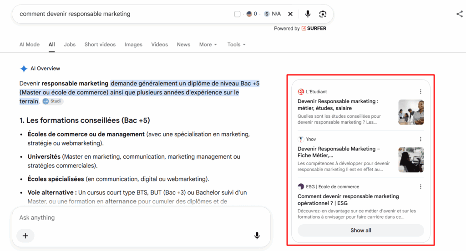Screen dimensions: 466x251
Task: Click the L'Etudiant article thumbnail
Action: [411, 112]
